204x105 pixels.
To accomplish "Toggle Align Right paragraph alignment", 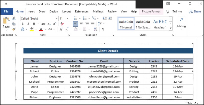I will pyautogui.click(x=87, y=24).
